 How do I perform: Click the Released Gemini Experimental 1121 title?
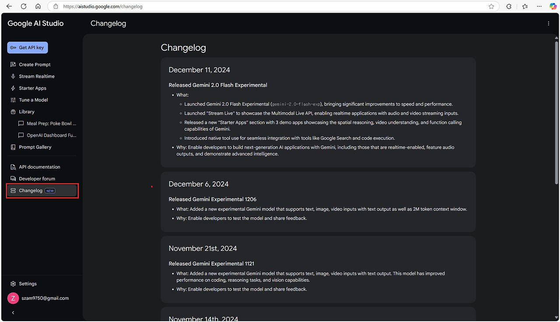pyautogui.click(x=212, y=264)
